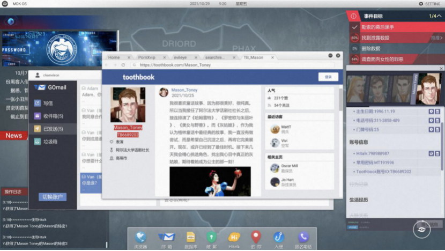Click the toothbook URL address field
The image size is (445, 251).
tap(233, 65)
